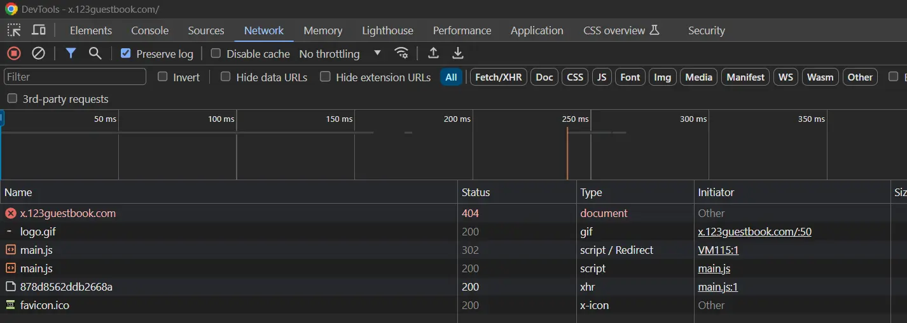
Task: Check Hide data URLs
Action: tap(225, 77)
